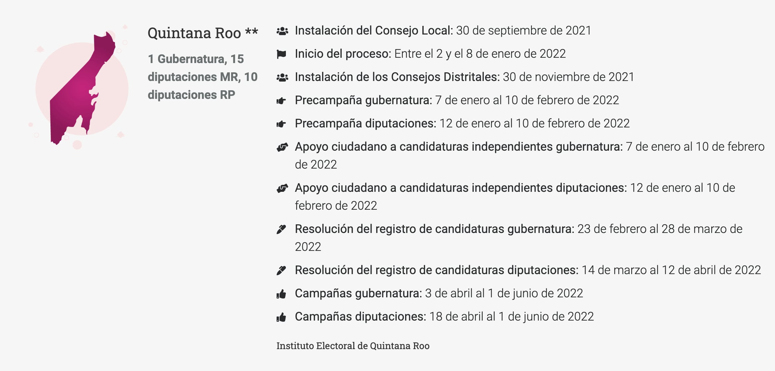
Task: Click the "Inicio del proceso" label
Action: point(343,54)
